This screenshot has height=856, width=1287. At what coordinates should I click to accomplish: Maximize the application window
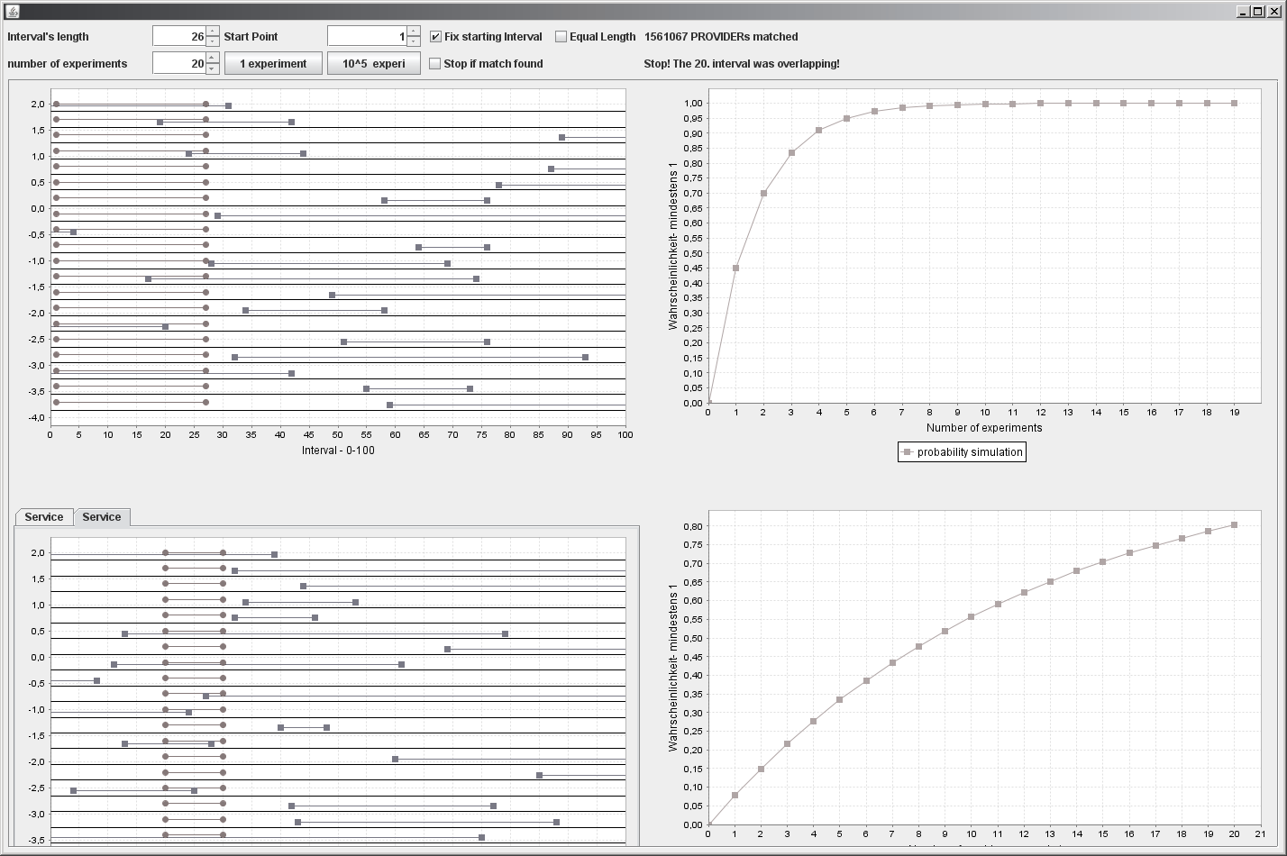point(1258,11)
